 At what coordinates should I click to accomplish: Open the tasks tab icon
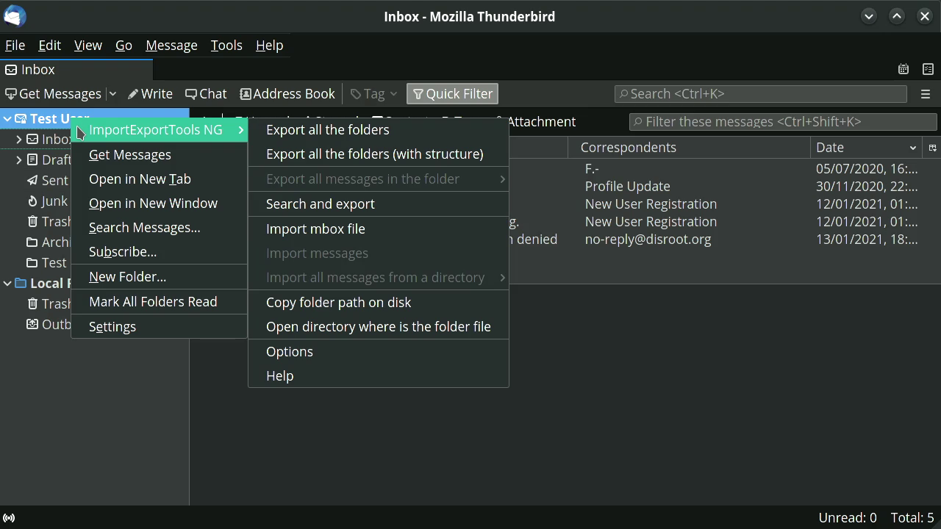click(928, 69)
